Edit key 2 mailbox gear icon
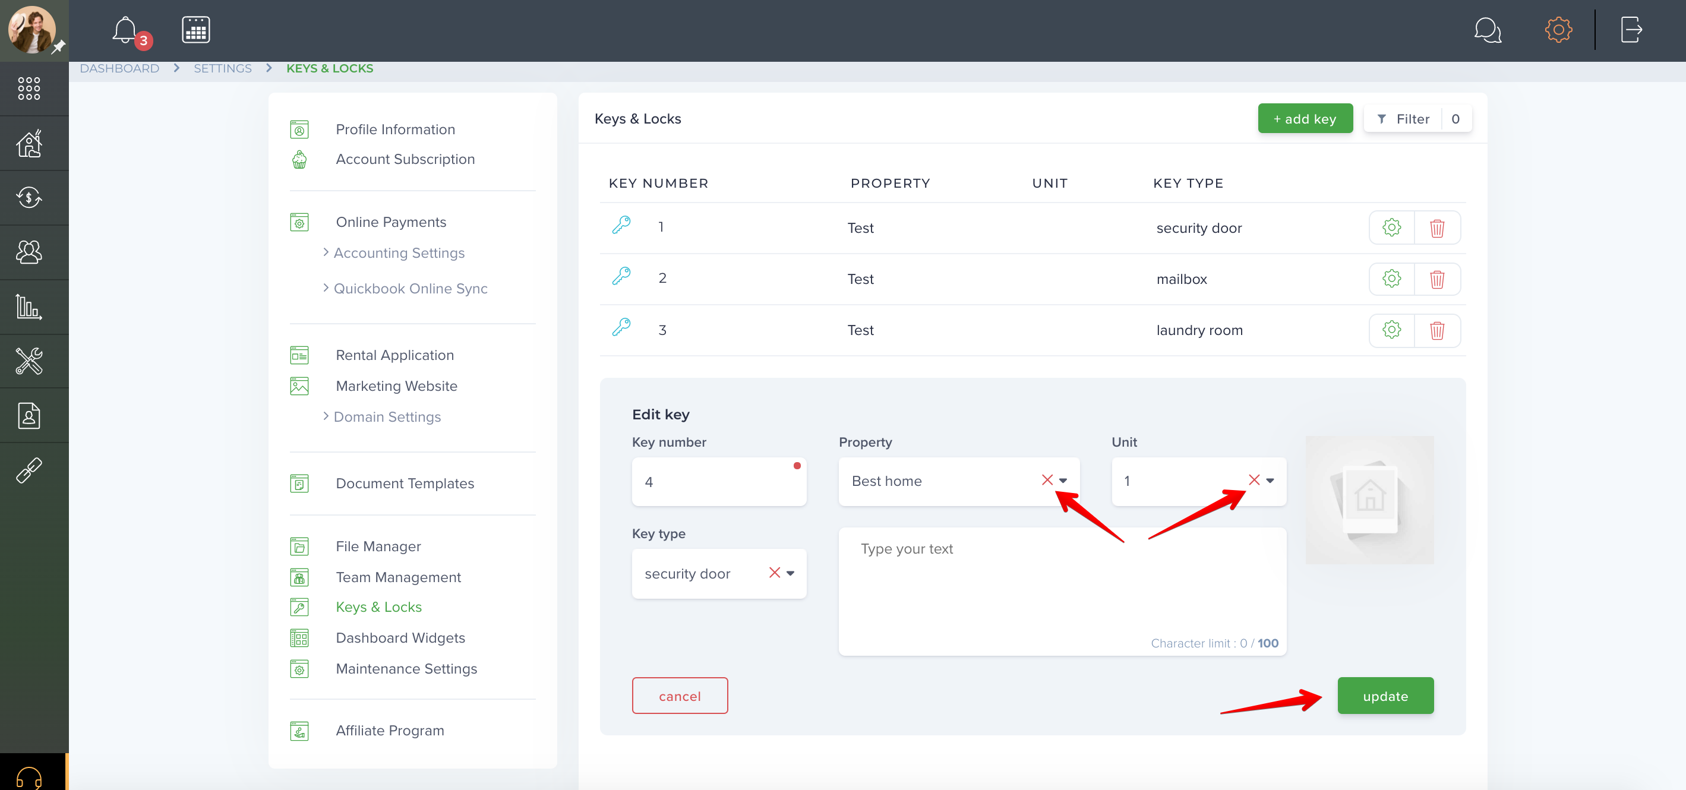 [x=1391, y=279]
